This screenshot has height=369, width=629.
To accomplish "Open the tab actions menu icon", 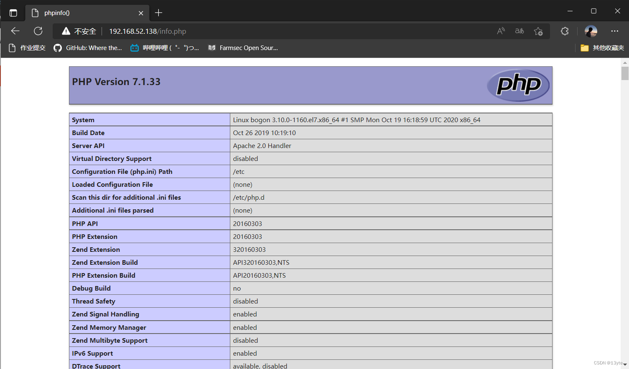I will [x=13, y=13].
